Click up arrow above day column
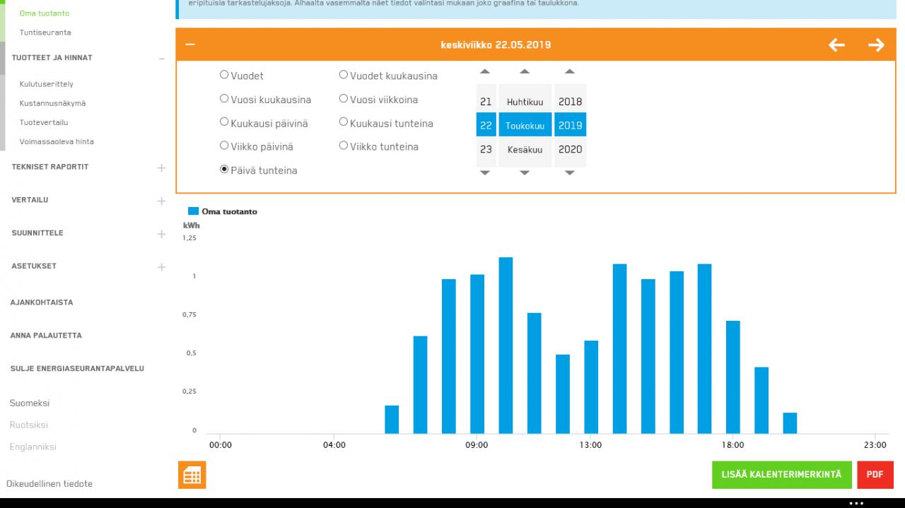Screen dimensions: 905x508 click(x=485, y=71)
